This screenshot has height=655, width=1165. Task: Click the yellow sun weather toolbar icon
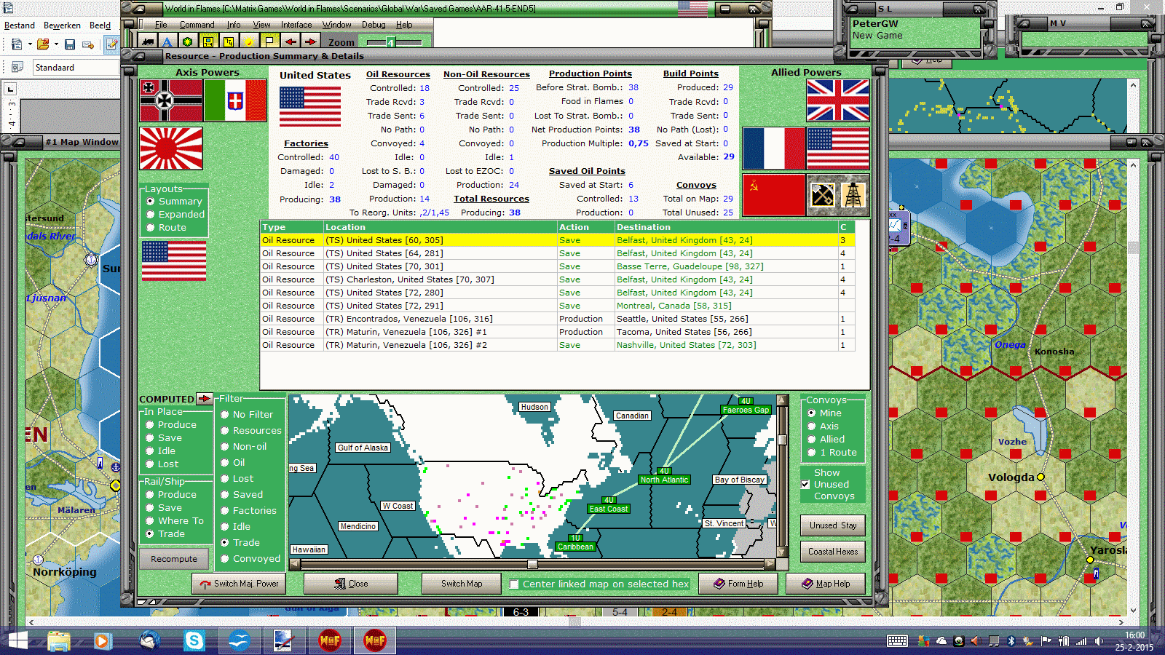click(x=249, y=42)
